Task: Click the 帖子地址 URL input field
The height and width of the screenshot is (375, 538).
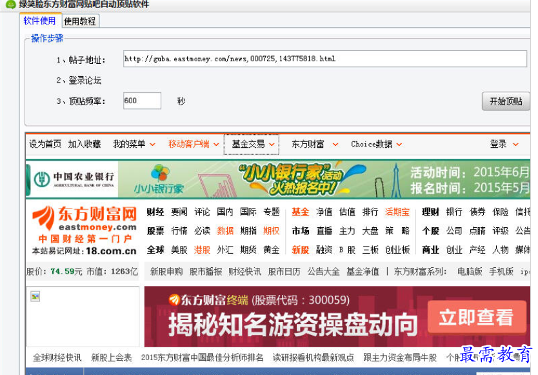Action: [x=324, y=59]
